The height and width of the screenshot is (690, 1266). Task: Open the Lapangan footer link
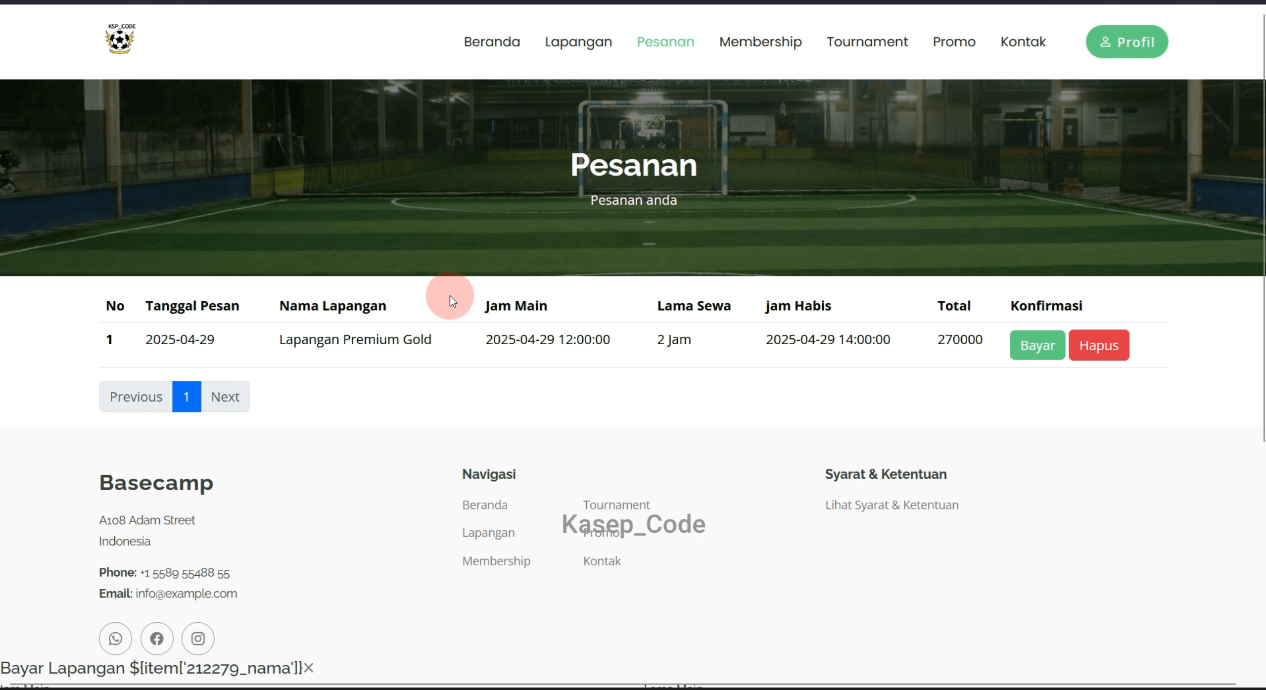(x=488, y=533)
